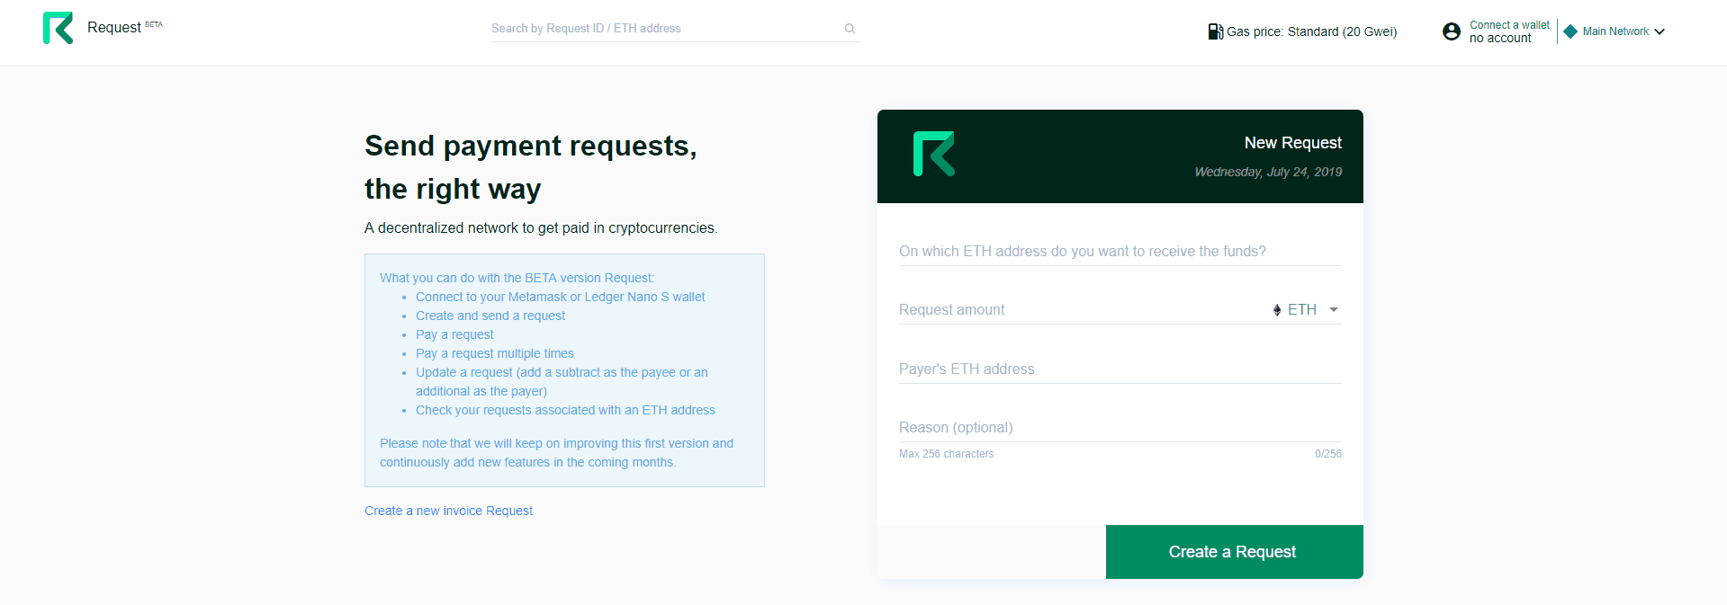The width and height of the screenshot is (1727, 605).
Task: Click the 'Pay a request' list item
Action: pos(454,334)
